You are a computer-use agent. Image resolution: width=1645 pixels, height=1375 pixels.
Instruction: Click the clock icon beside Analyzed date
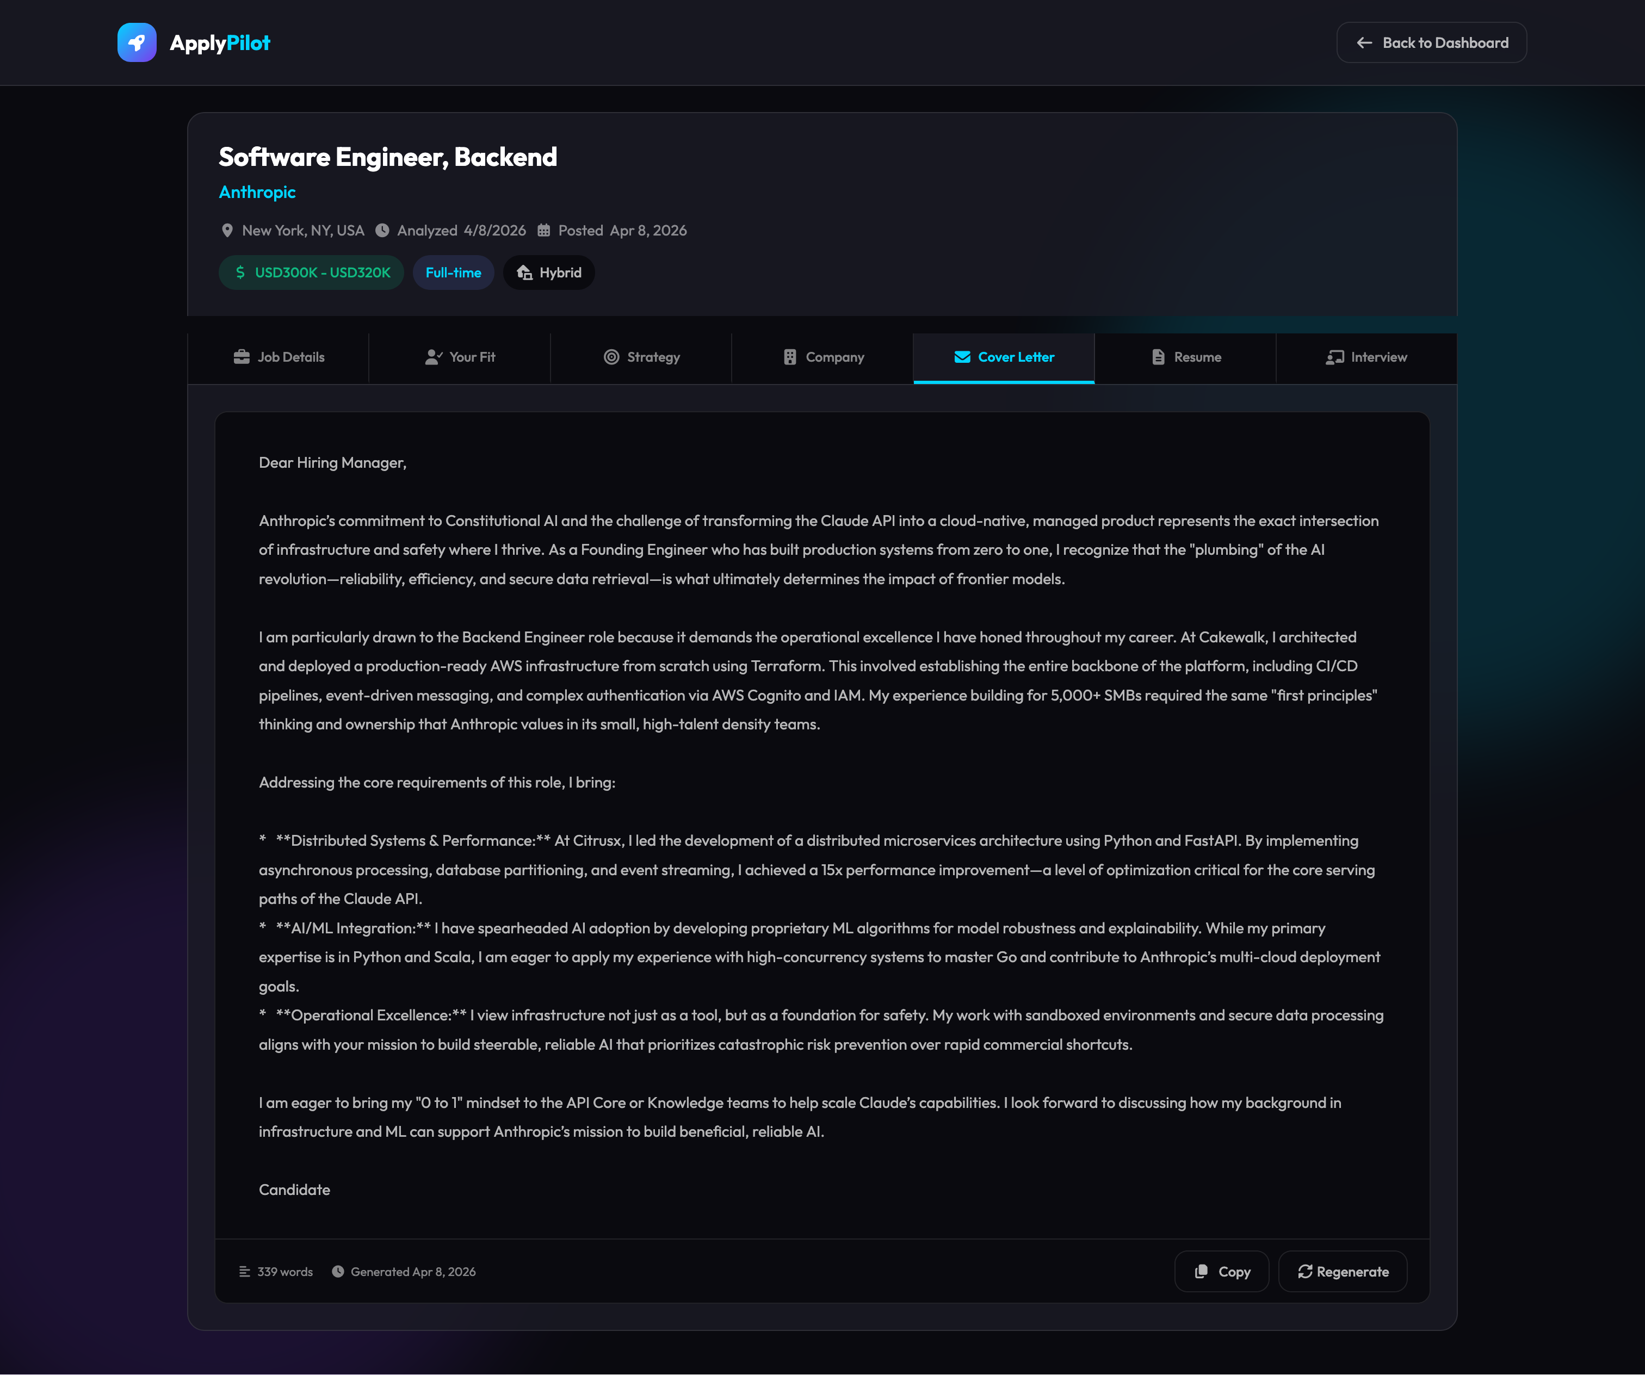coord(382,230)
